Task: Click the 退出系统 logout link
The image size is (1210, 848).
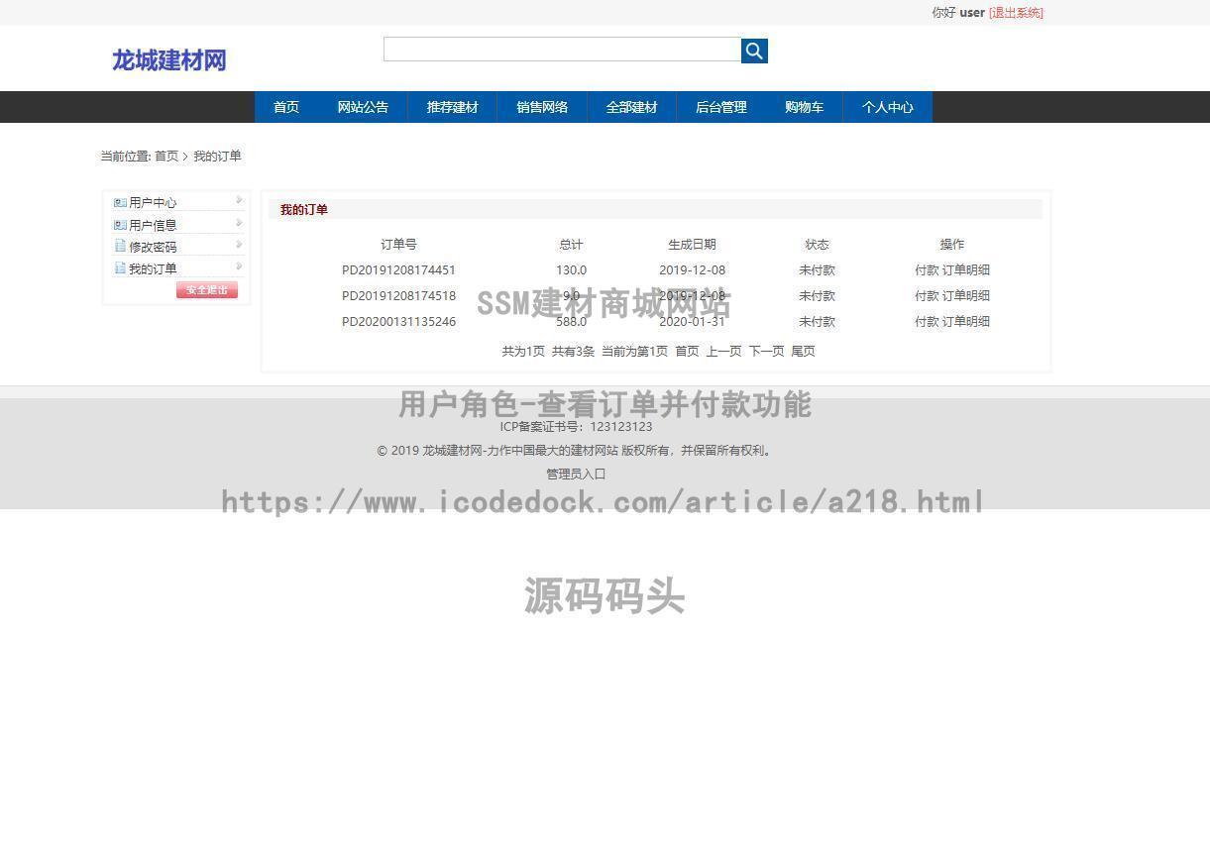Action: 1016,12
